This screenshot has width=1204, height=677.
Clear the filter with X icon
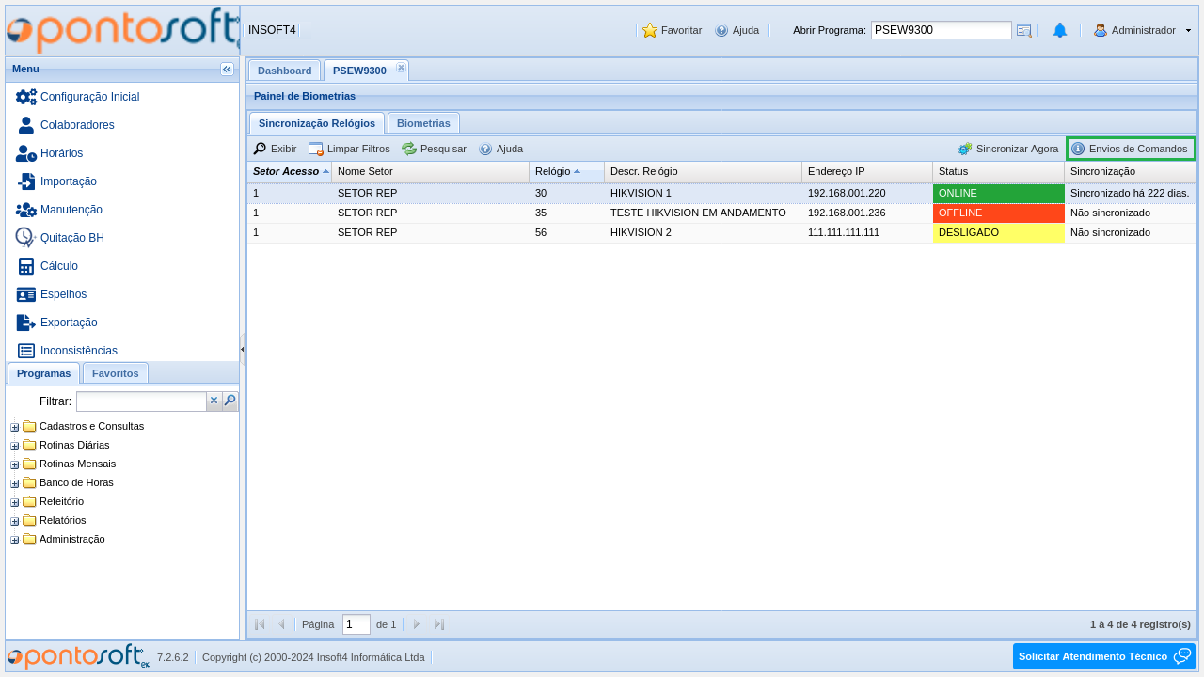point(214,401)
